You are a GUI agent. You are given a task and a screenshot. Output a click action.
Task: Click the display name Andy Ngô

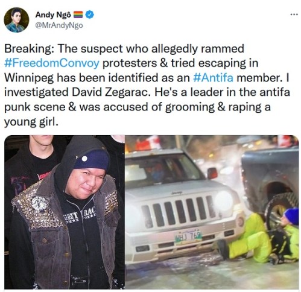point(53,14)
